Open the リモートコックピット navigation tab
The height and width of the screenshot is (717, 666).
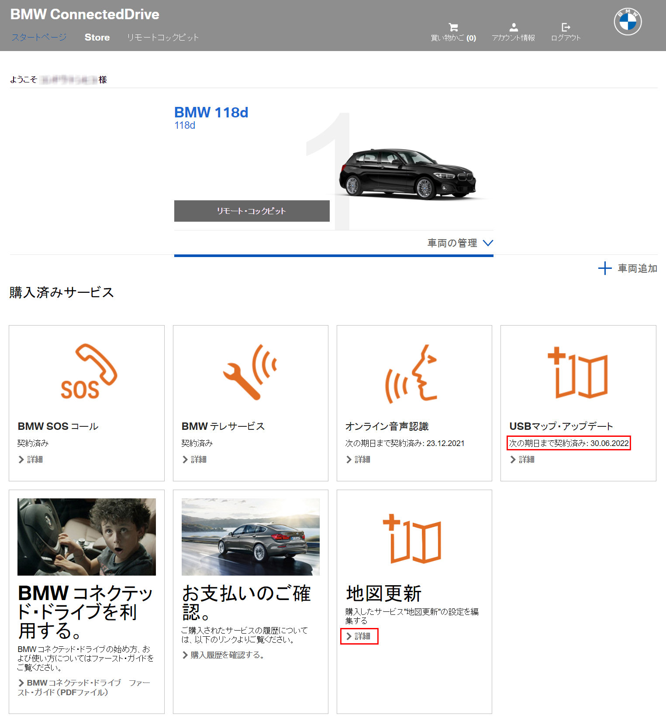pos(163,38)
